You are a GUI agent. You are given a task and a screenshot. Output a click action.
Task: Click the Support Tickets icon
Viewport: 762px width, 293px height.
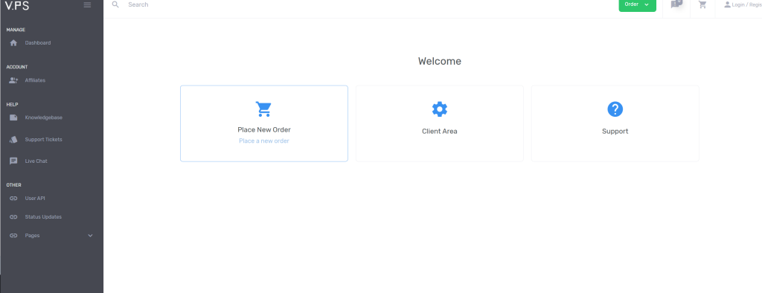click(x=13, y=140)
